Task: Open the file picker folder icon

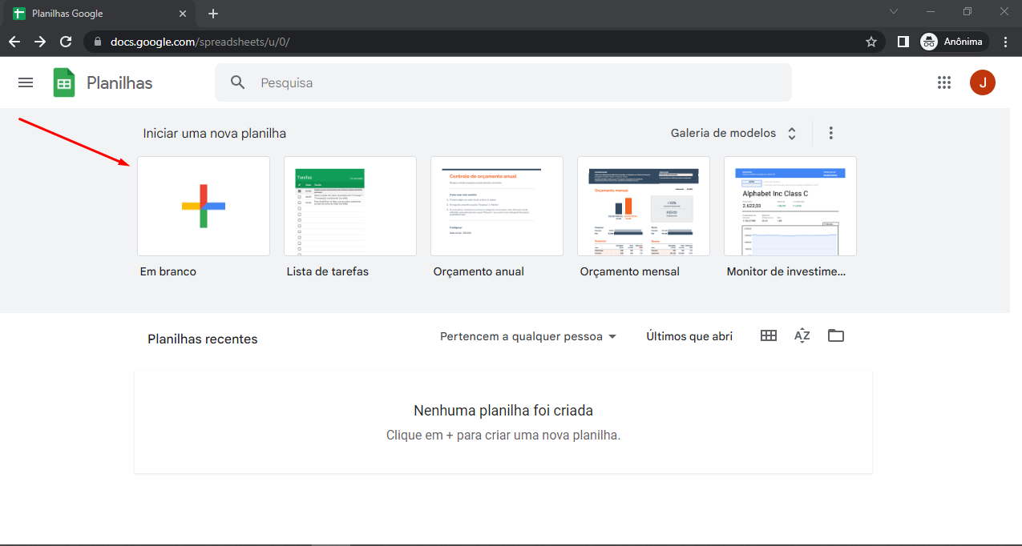Action: (836, 336)
